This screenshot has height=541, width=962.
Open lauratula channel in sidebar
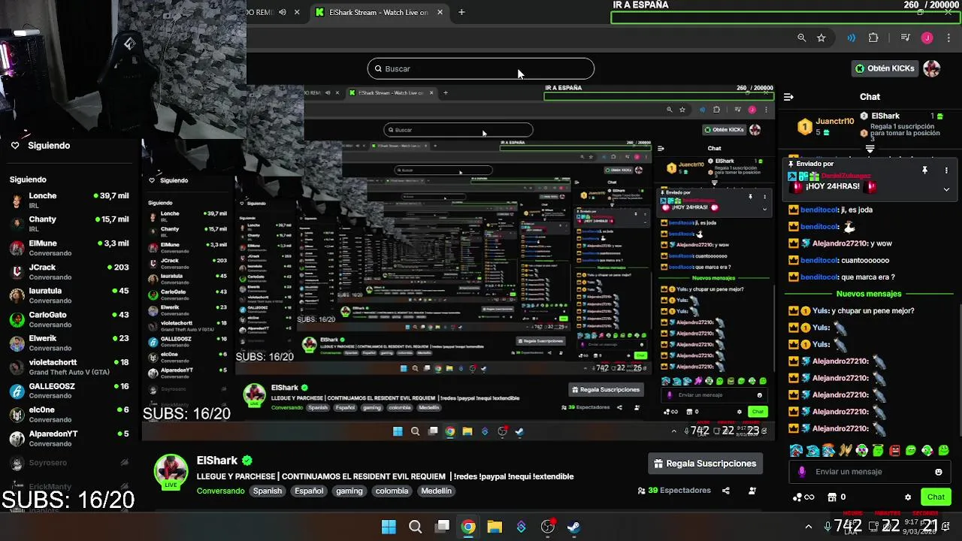69,295
